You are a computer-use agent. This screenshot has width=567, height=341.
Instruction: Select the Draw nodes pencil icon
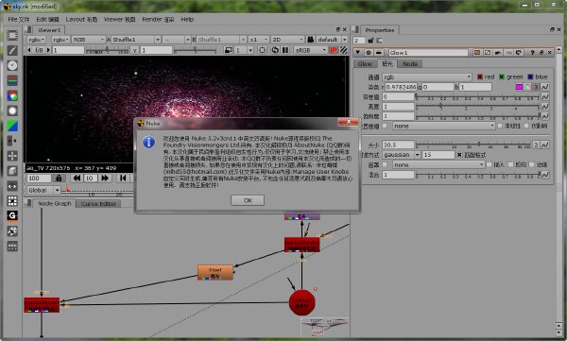point(12,50)
